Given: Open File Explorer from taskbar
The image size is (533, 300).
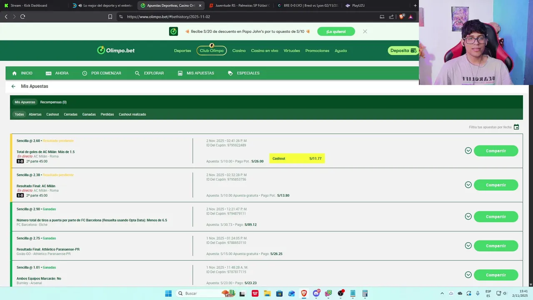Looking at the screenshot, I should [267, 293].
